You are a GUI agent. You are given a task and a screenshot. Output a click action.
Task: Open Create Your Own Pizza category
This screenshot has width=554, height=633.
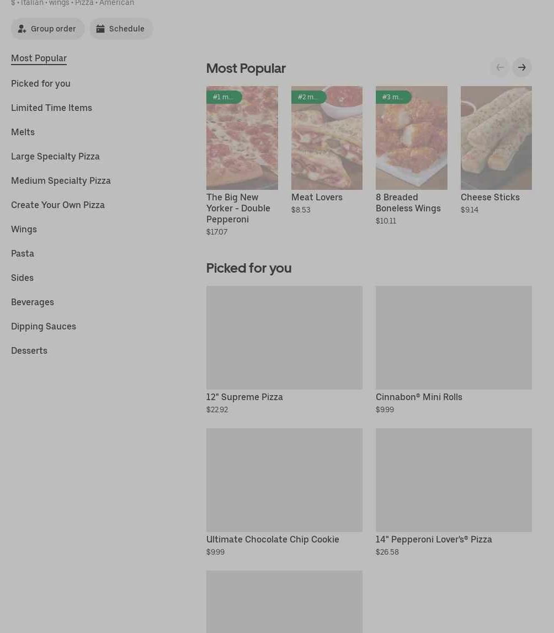click(x=58, y=205)
